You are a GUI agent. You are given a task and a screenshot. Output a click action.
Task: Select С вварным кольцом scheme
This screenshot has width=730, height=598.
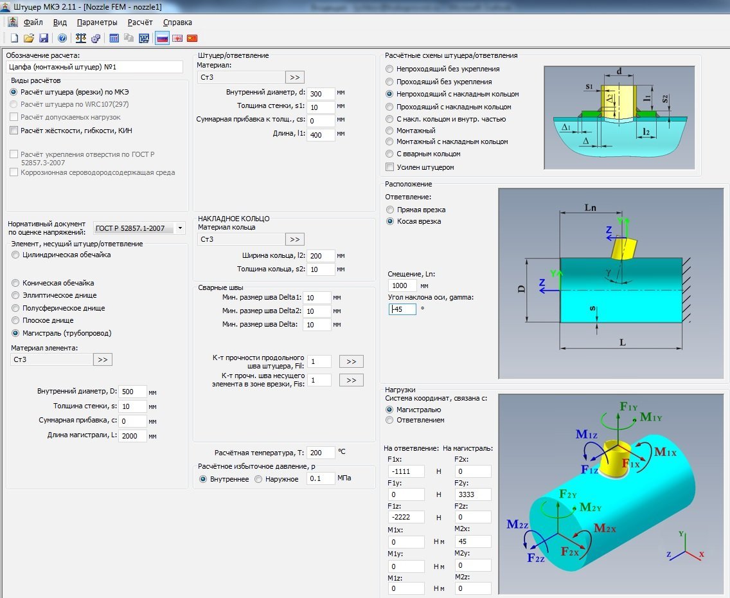tap(423, 154)
